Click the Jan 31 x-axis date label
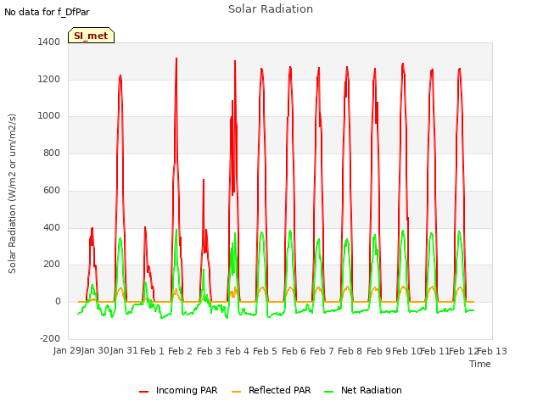The height and width of the screenshot is (407, 543). tap(125, 351)
